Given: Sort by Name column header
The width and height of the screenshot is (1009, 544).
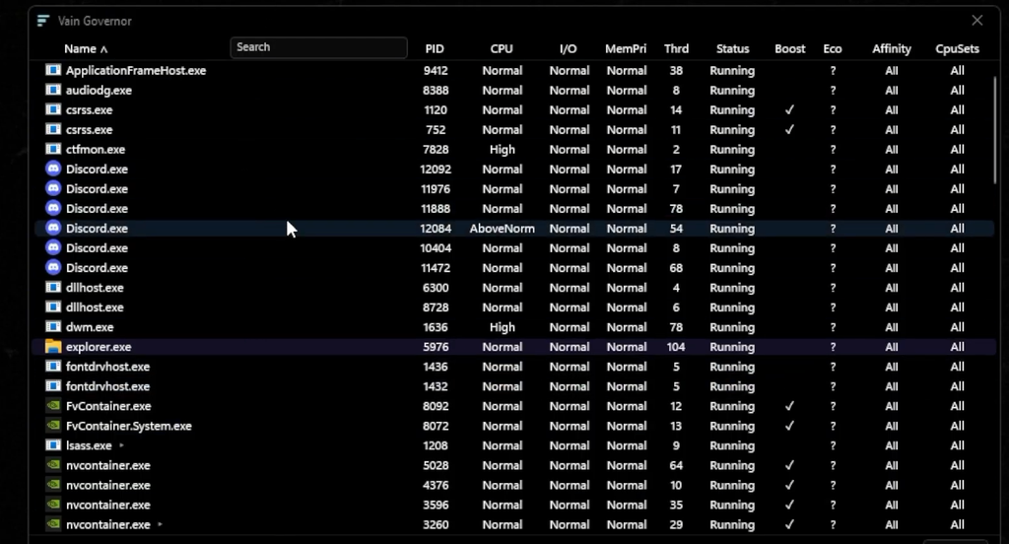Looking at the screenshot, I should point(86,49).
